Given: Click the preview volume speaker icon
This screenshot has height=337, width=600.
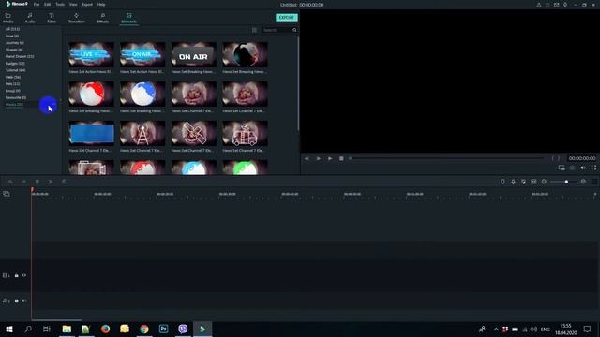Looking at the screenshot, I should (583, 168).
